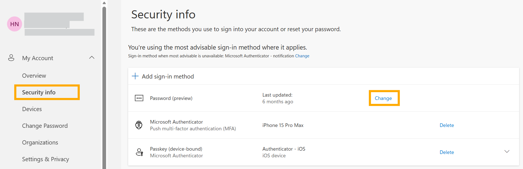Go to Devices in the sidebar
The width and height of the screenshot is (523, 169).
tap(32, 109)
